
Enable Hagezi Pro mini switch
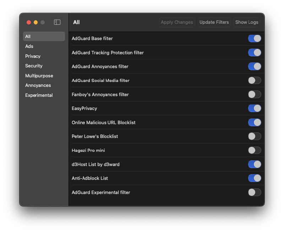click(254, 150)
